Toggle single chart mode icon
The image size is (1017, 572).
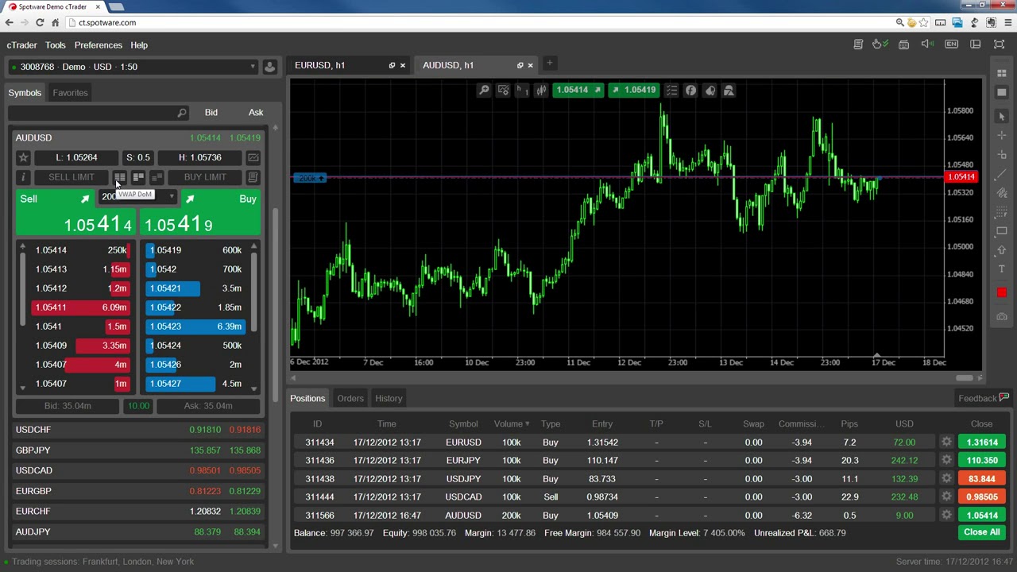pyautogui.click(x=1001, y=92)
